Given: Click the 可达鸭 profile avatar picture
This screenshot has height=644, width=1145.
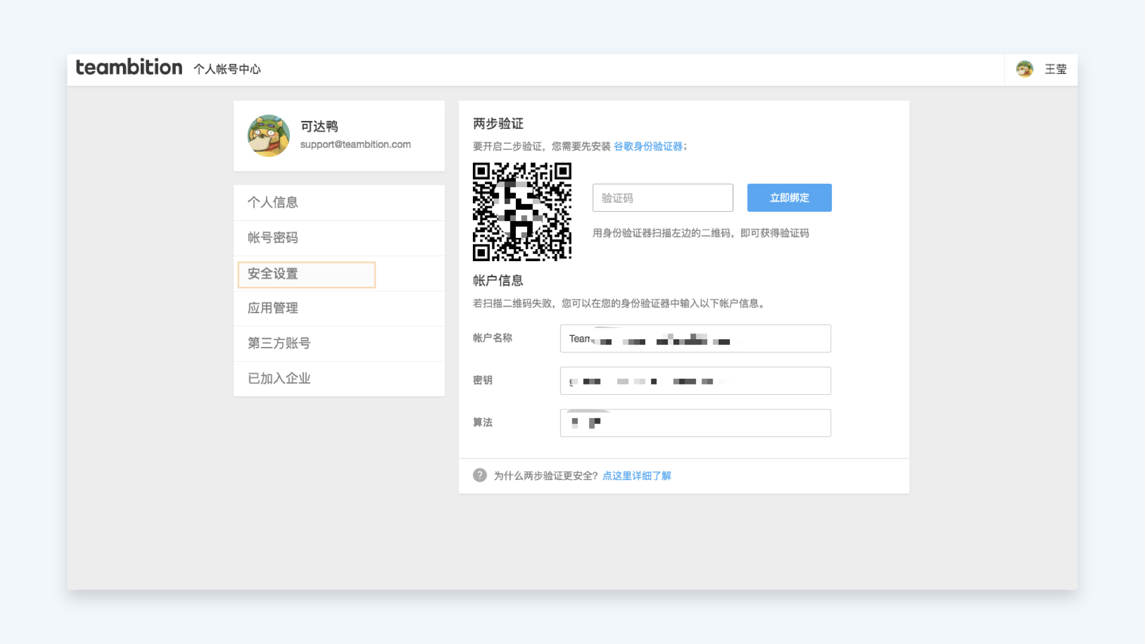Looking at the screenshot, I should click(269, 136).
